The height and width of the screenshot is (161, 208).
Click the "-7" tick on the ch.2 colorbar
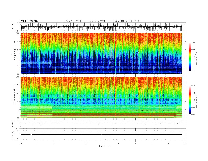(x=194, y=114)
